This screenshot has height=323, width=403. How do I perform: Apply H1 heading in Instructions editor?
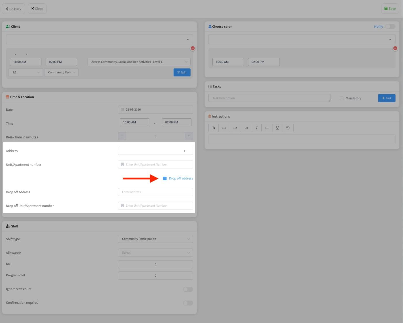224,128
